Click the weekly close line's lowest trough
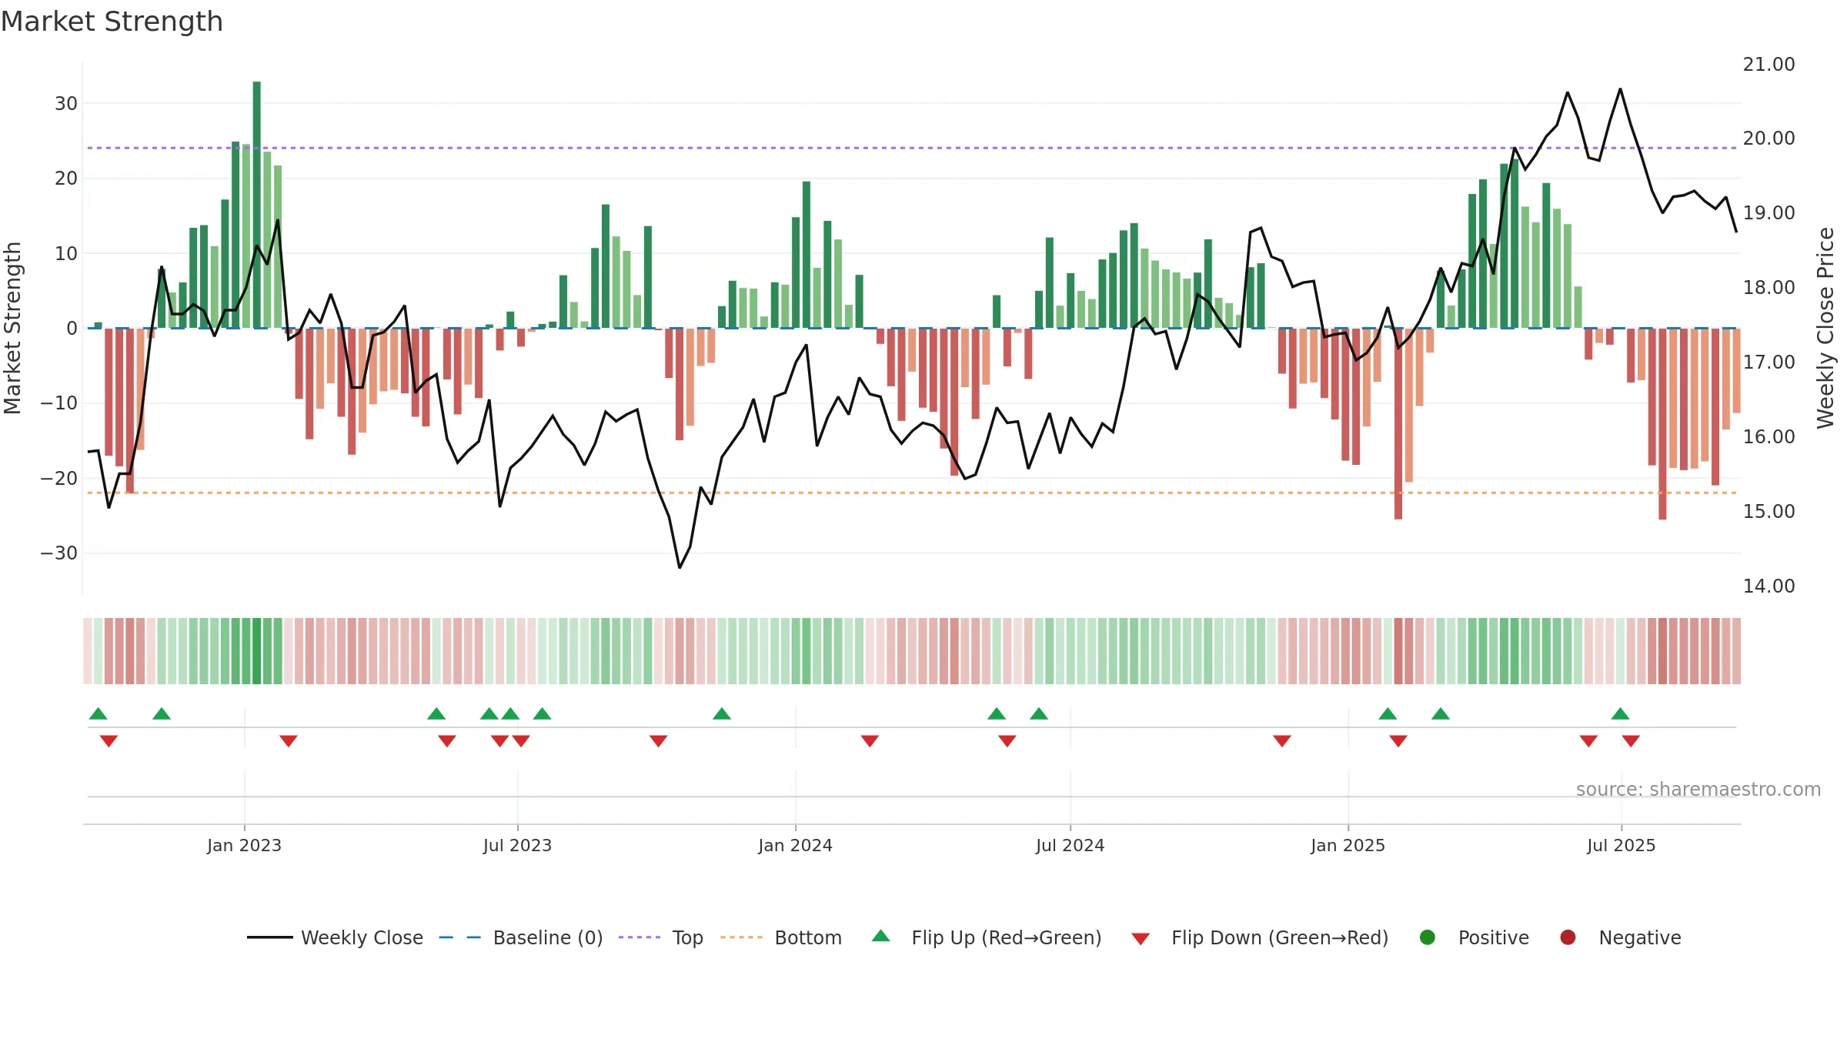 click(x=680, y=567)
